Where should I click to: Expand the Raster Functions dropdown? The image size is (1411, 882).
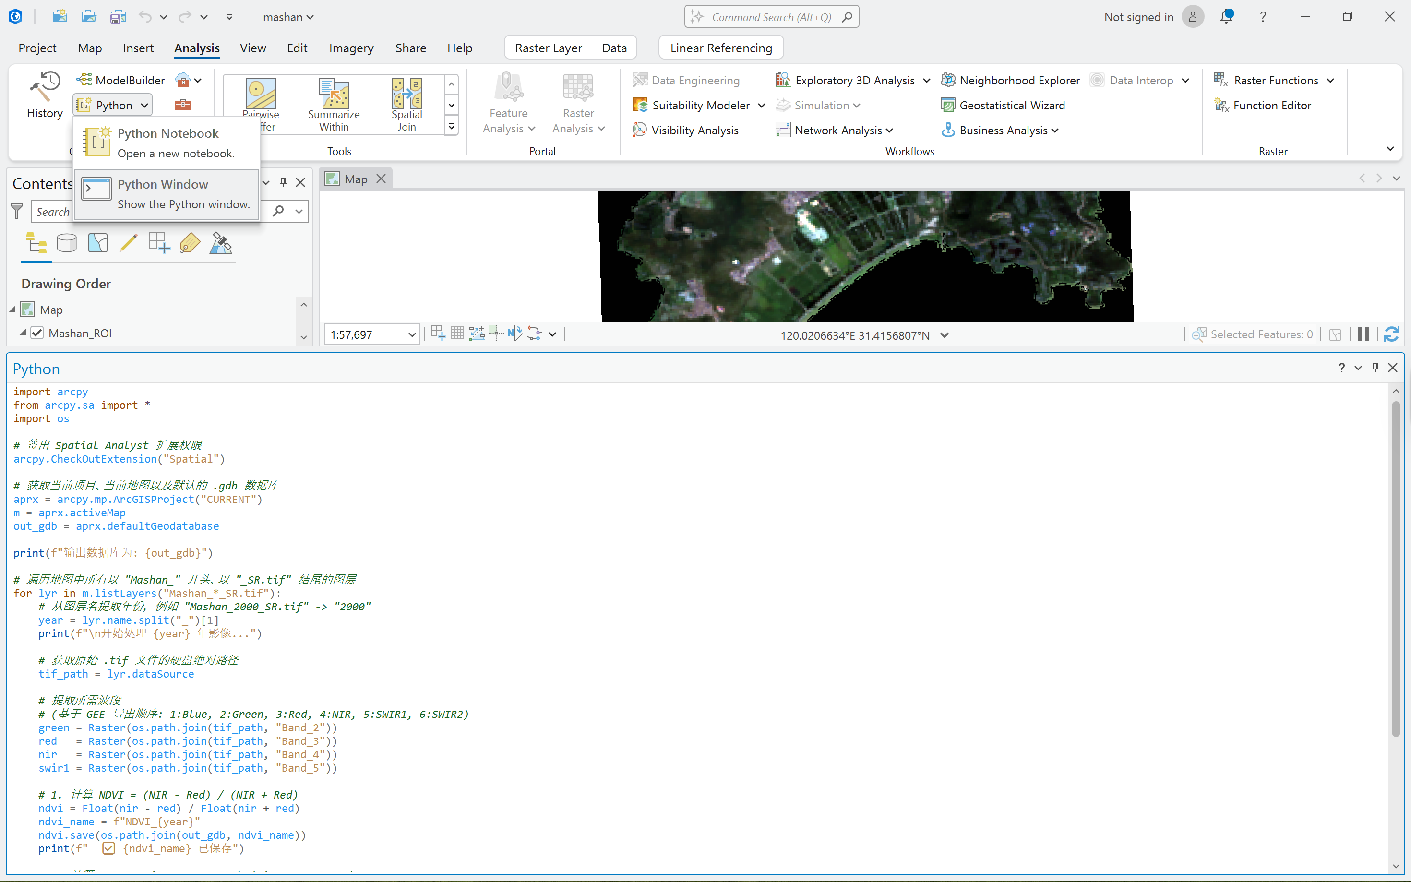click(x=1330, y=80)
